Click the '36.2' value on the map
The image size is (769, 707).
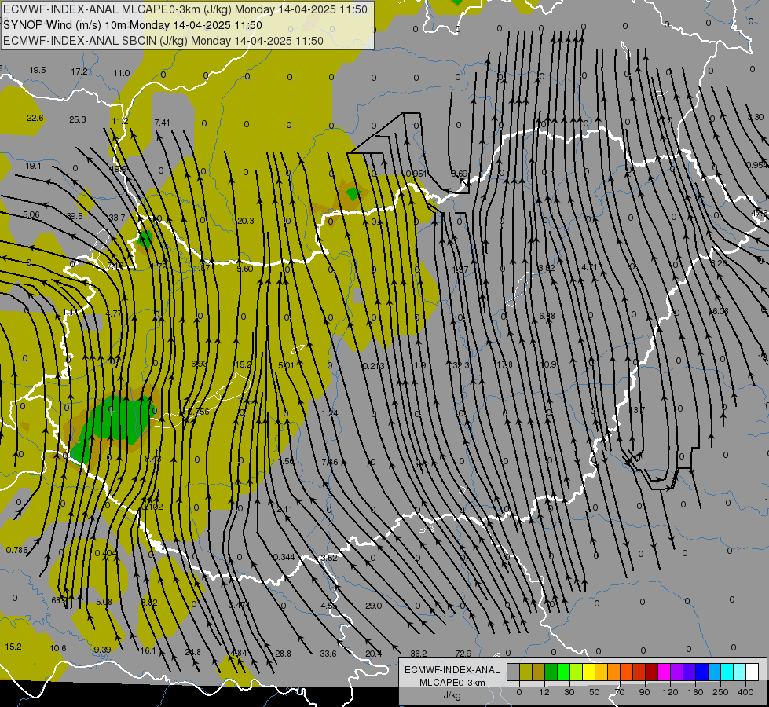click(419, 654)
